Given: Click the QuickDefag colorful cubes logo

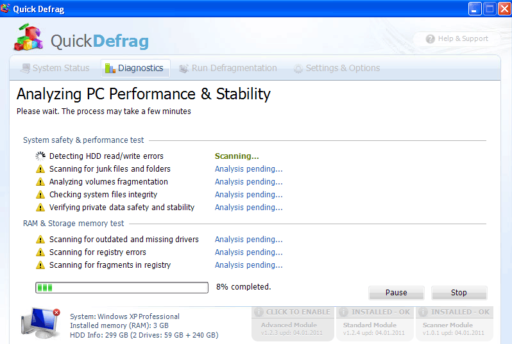Looking at the screenshot, I should [x=29, y=38].
